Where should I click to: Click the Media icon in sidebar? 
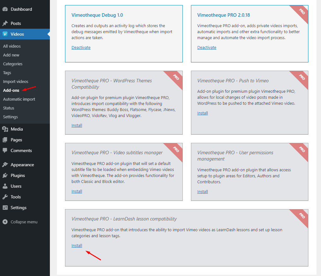(5, 129)
